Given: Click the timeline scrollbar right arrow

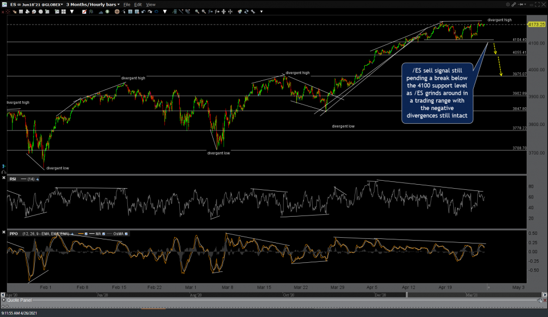Looking at the screenshot, I should tap(545, 295).
